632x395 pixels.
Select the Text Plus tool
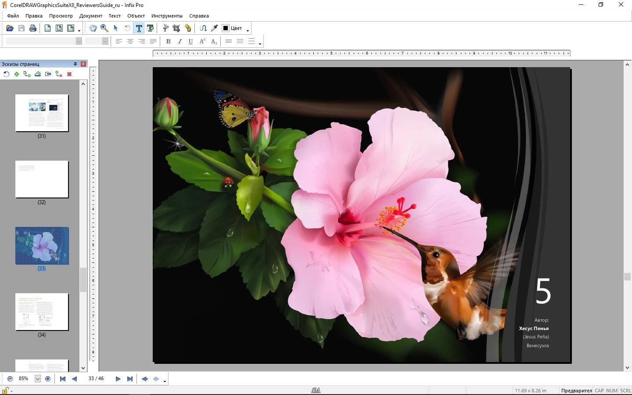(150, 28)
